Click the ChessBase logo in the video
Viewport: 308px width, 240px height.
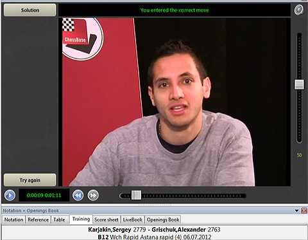click(82, 38)
